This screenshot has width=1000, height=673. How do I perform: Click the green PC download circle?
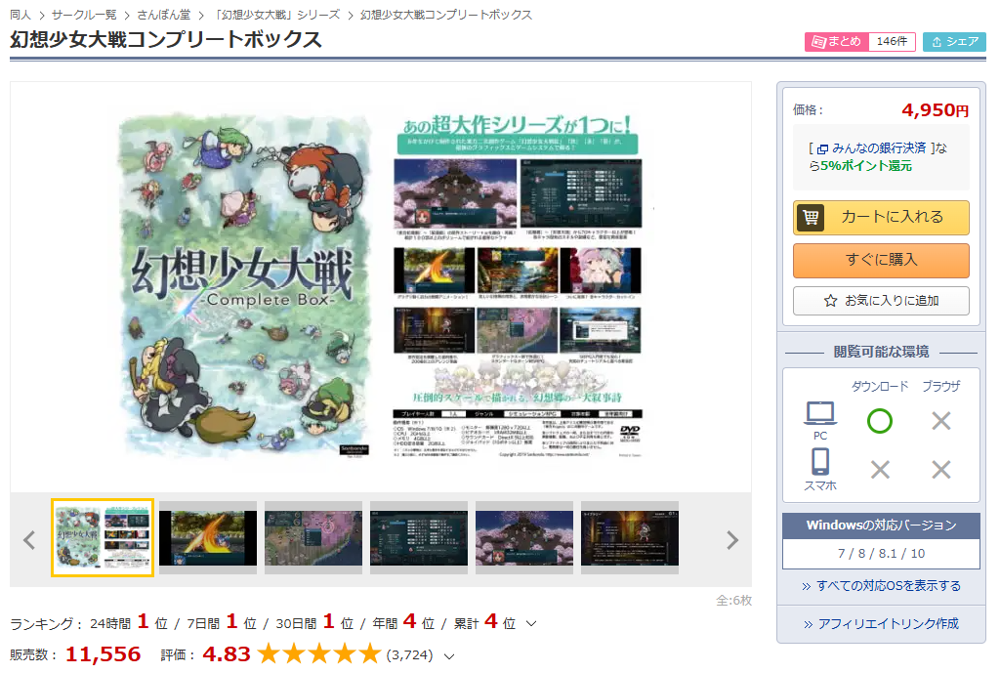(x=880, y=421)
